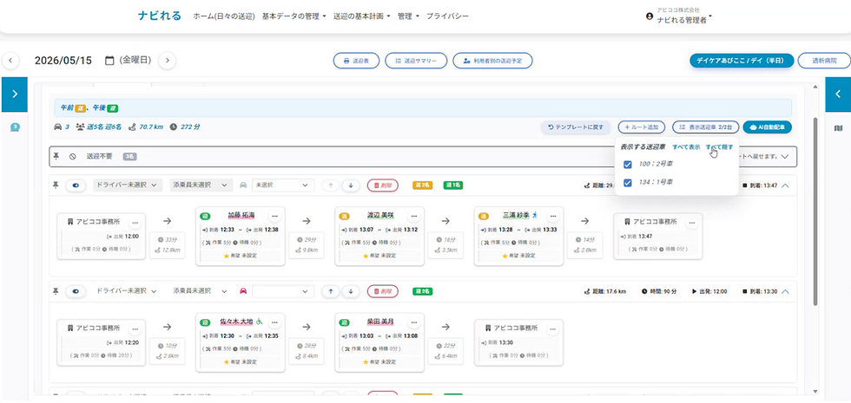
Task: Open ドライバー未選択 dropdown in second route
Action: click(x=128, y=291)
